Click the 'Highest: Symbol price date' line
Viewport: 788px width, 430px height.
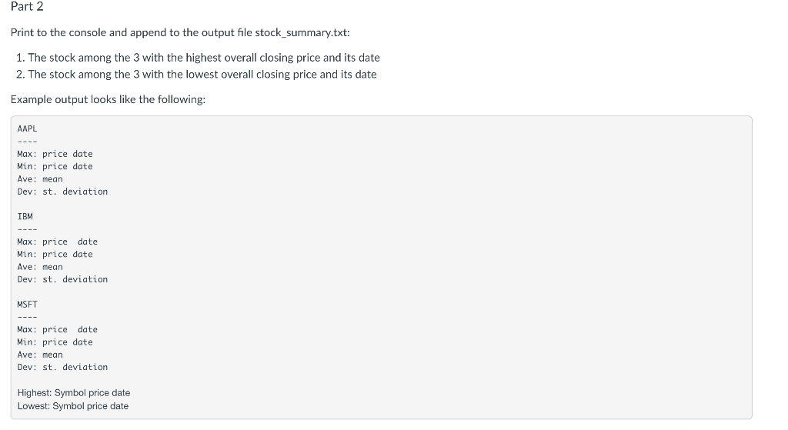74,393
